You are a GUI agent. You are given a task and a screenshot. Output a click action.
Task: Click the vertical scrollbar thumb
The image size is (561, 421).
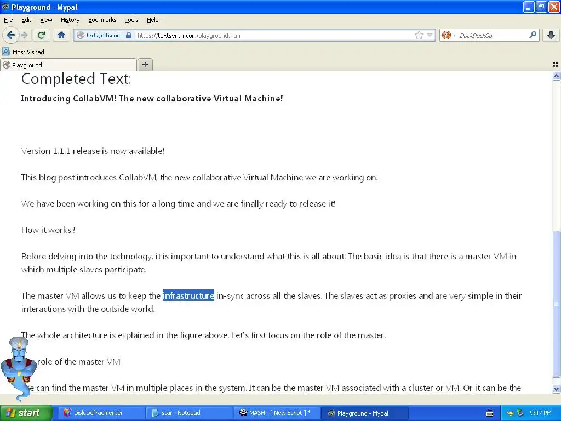point(556,304)
